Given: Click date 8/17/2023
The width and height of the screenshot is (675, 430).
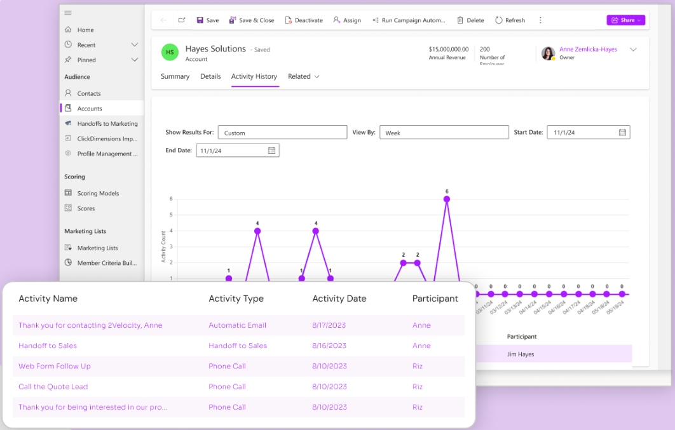Looking at the screenshot, I should [329, 325].
